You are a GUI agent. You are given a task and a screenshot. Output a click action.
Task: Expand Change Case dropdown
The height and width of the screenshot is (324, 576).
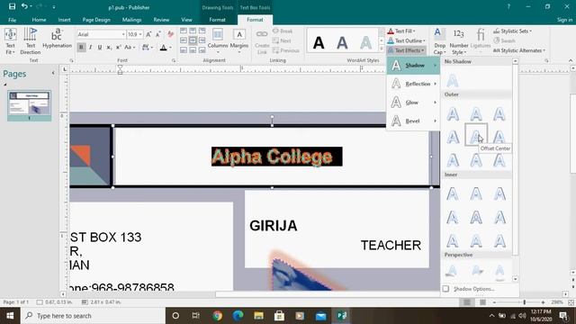click(x=130, y=48)
